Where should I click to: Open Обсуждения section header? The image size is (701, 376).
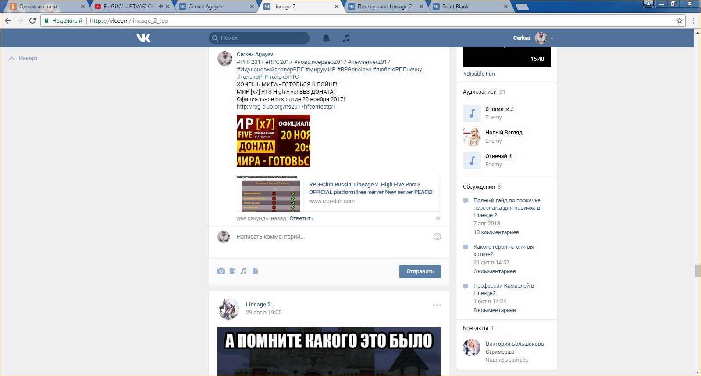[x=479, y=187]
